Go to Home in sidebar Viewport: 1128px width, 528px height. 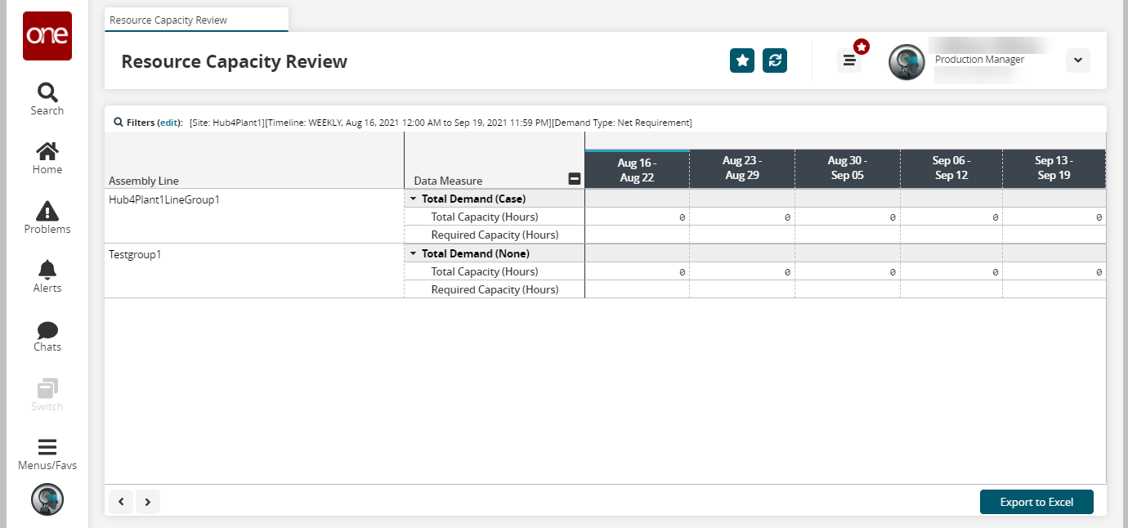pyautogui.click(x=47, y=158)
